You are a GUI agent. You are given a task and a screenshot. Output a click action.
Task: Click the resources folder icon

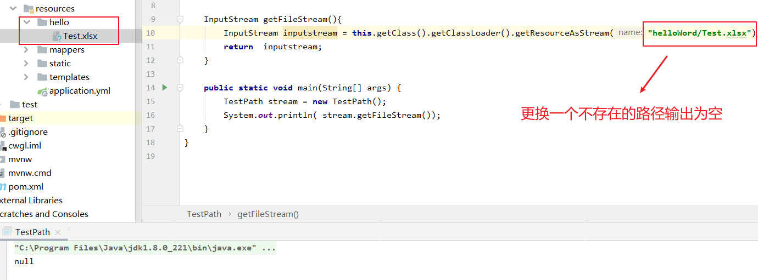click(29, 9)
